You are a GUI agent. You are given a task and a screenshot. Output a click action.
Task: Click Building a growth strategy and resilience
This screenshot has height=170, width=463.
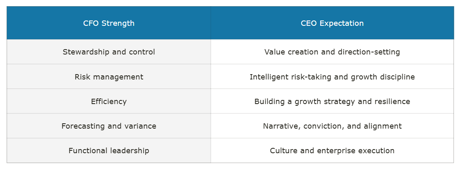tap(332, 101)
